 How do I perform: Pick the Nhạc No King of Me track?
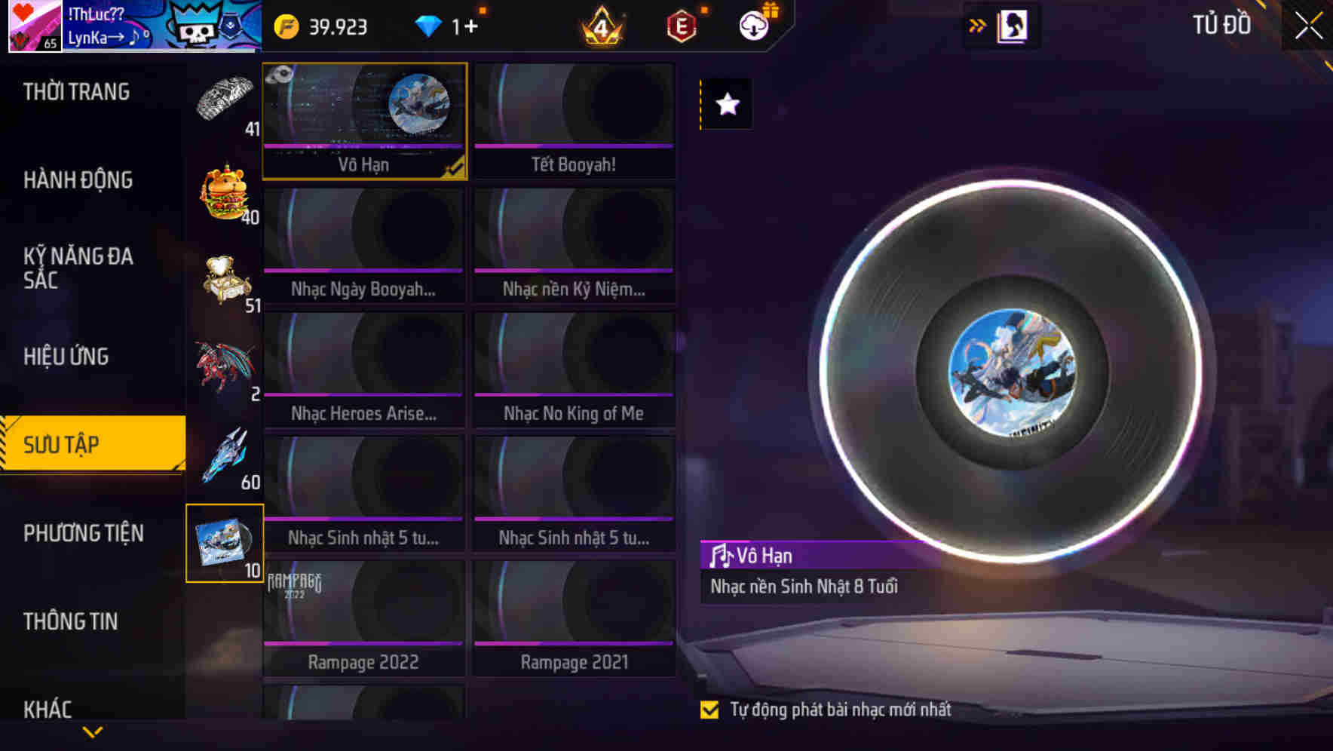tap(574, 369)
